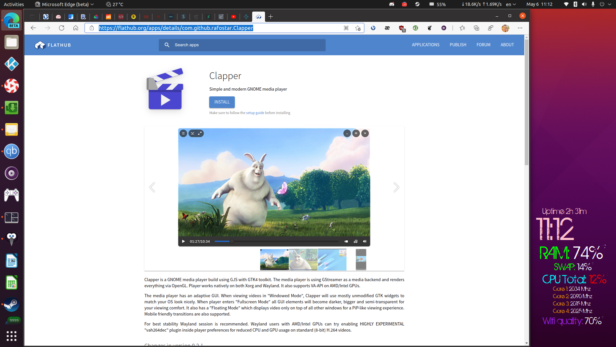Select the second bunny close-up thumbnail
The height and width of the screenshot is (347, 616).
click(x=303, y=260)
